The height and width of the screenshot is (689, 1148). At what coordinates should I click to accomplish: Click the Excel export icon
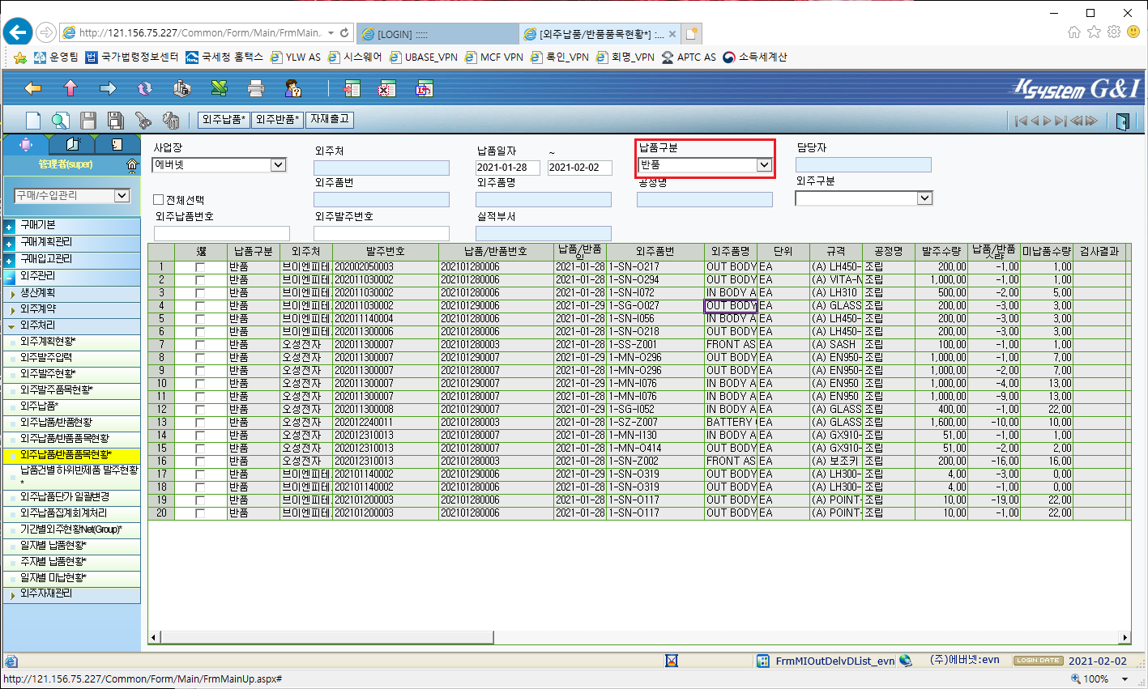click(219, 88)
